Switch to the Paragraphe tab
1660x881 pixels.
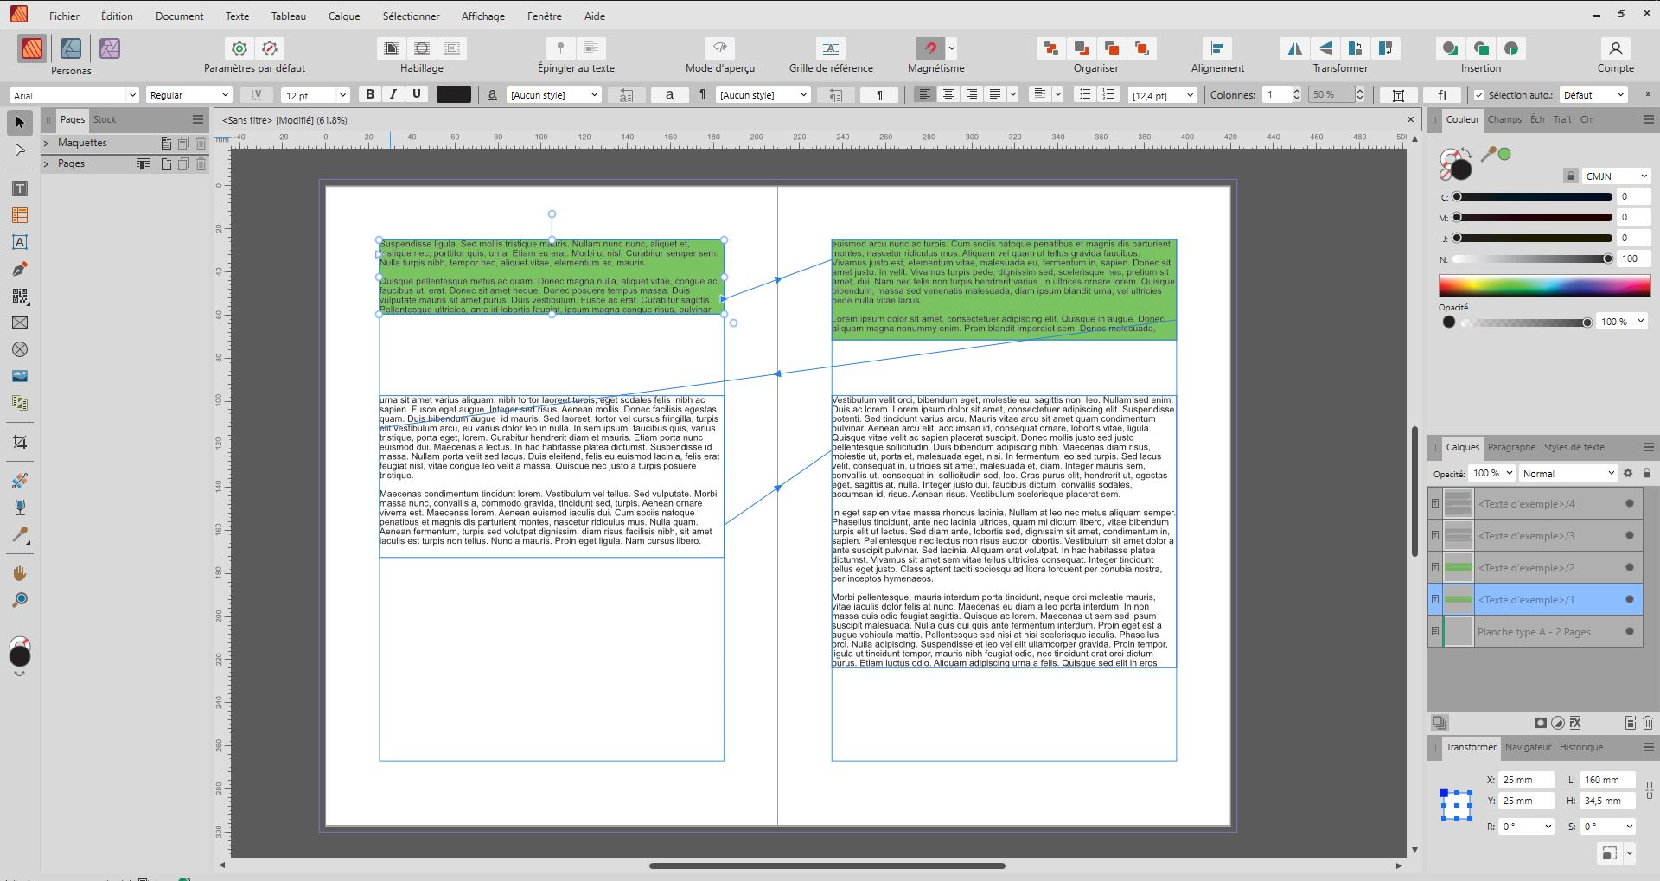point(1511,447)
